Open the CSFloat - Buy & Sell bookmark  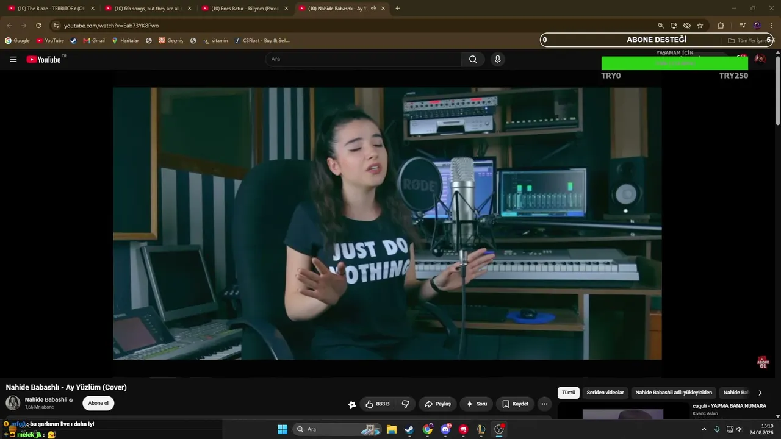point(262,41)
